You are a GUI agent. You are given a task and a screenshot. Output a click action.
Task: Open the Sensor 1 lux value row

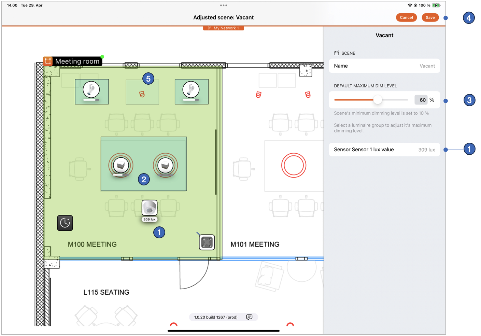click(384, 150)
